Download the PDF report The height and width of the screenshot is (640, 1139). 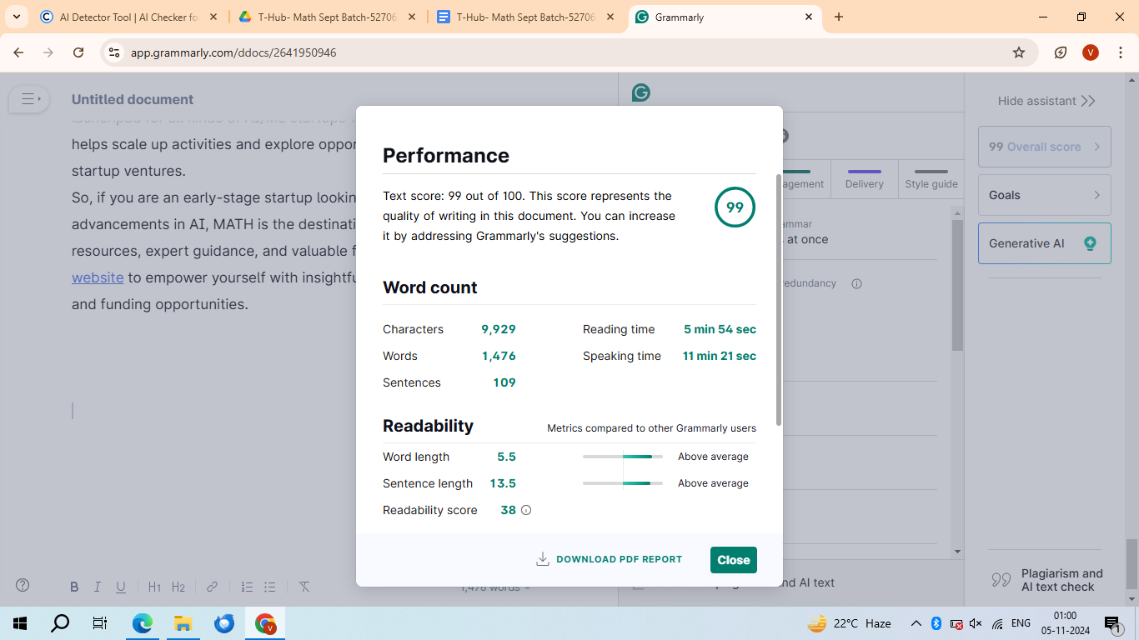click(x=609, y=559)
